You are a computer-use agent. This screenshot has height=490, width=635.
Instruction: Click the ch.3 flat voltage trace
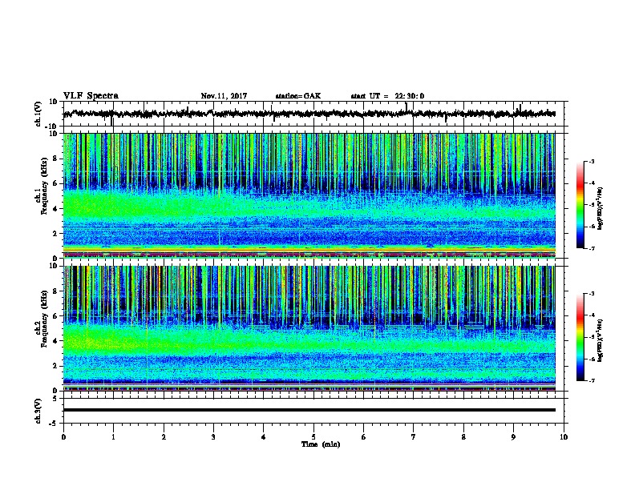309,410
